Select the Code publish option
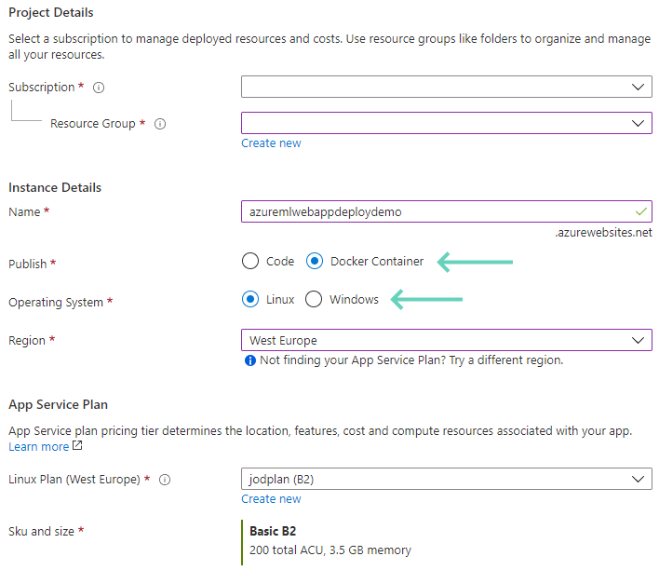The height and width of the screenshot is (570, 659). pyautogui.click(x=250, y=262)
